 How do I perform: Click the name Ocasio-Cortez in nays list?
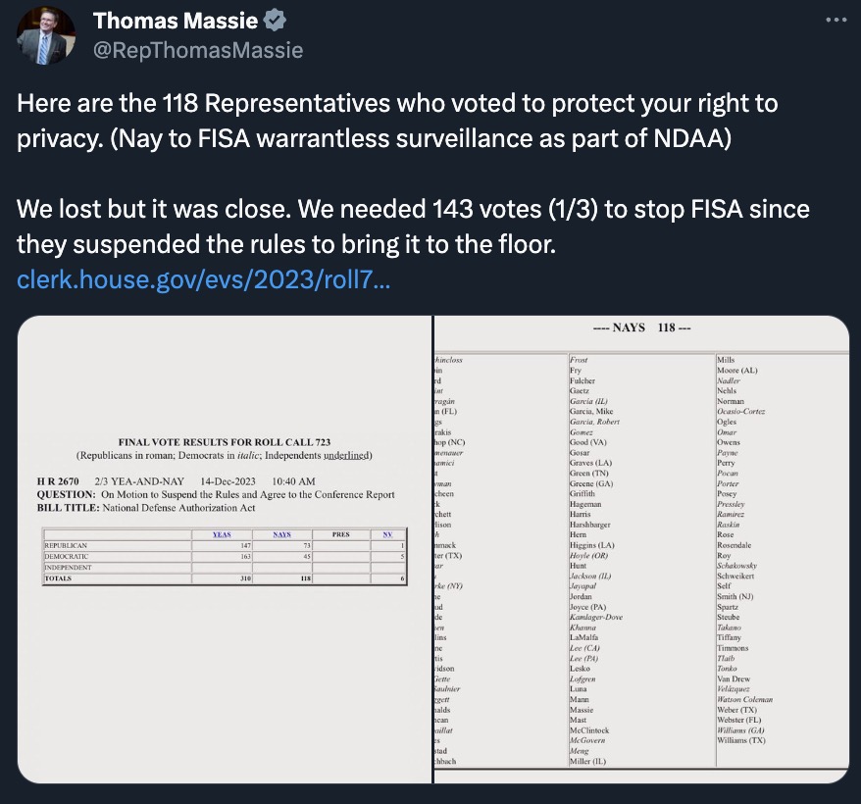[740, 412]
